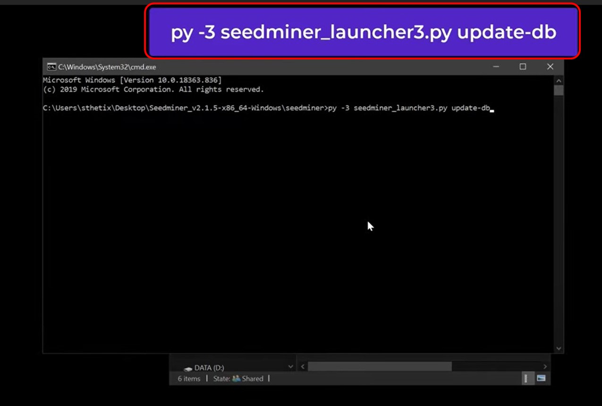Collapse Explorer navigation pane chevron
Viewport: 602px width, 406px height.
290,366
